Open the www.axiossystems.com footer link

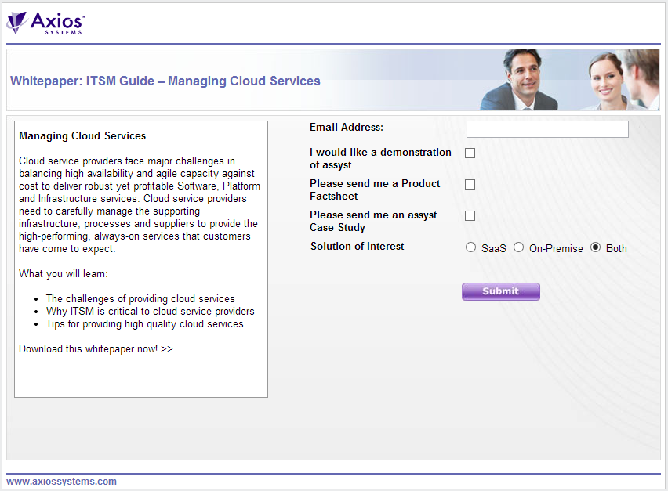[x=61, y=482]
